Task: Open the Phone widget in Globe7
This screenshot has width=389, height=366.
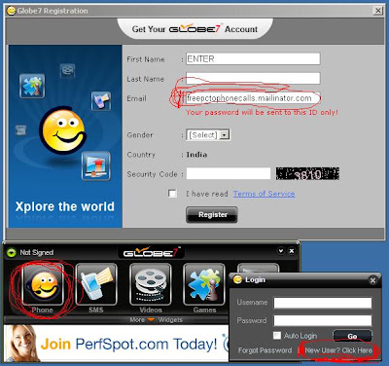Action: pos(43,285)
